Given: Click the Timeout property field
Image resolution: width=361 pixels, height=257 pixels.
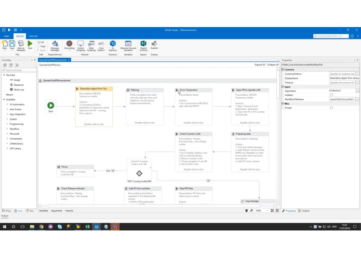Looking at the screenshot, I should [x=342, y=83].
